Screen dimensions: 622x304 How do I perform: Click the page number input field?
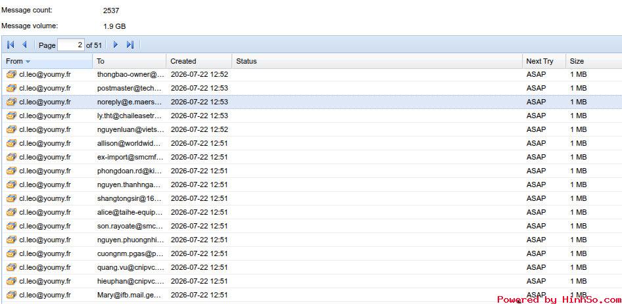(x=71, y=45)
